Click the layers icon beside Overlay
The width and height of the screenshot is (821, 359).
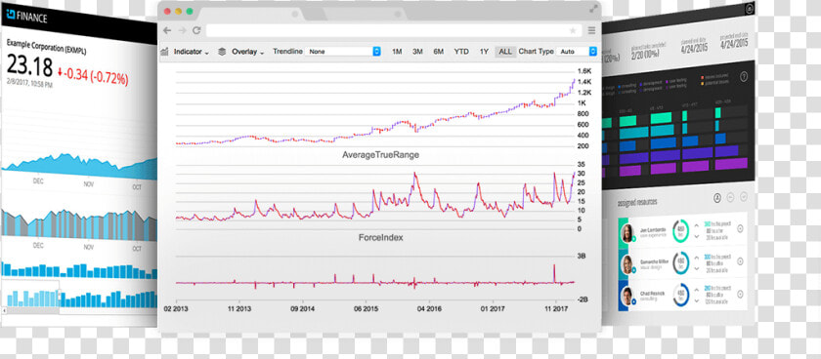(x=222, y=52)
